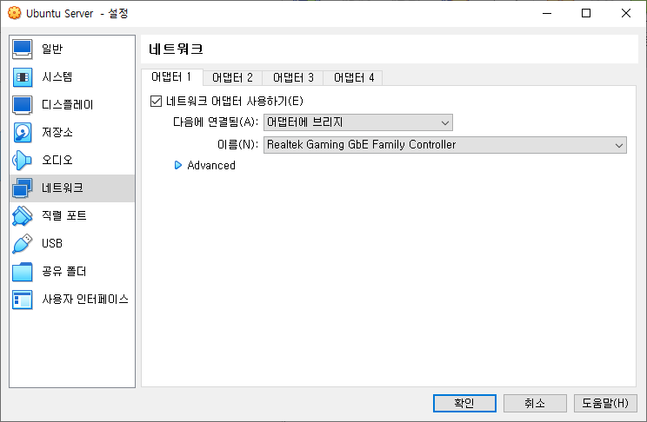Switch to the 어댑터 4 tab

[x=354, y=77]
